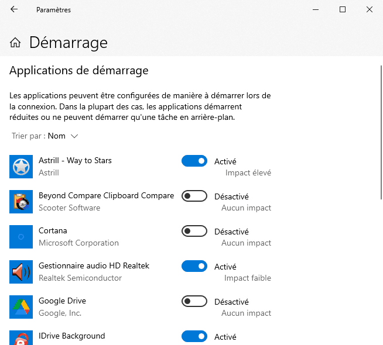Disable Astrill startup toggle
The image size is (383, 345).
tap(194, 161)
